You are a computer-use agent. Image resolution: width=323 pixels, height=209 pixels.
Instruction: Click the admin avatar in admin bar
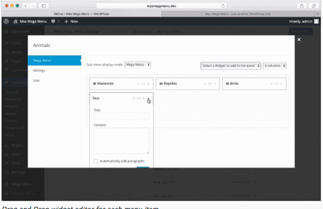[316, 21]
